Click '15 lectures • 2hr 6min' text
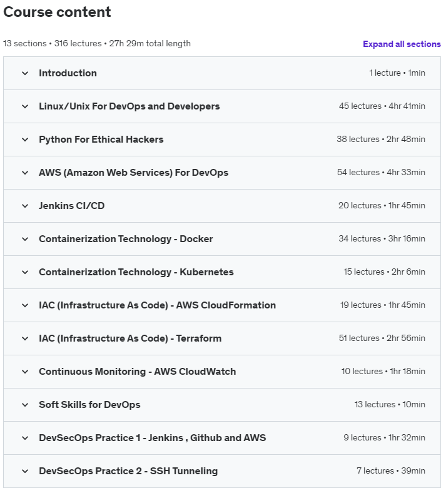The image size is (441, 488). pyautogui.click(x=384, y=272)
